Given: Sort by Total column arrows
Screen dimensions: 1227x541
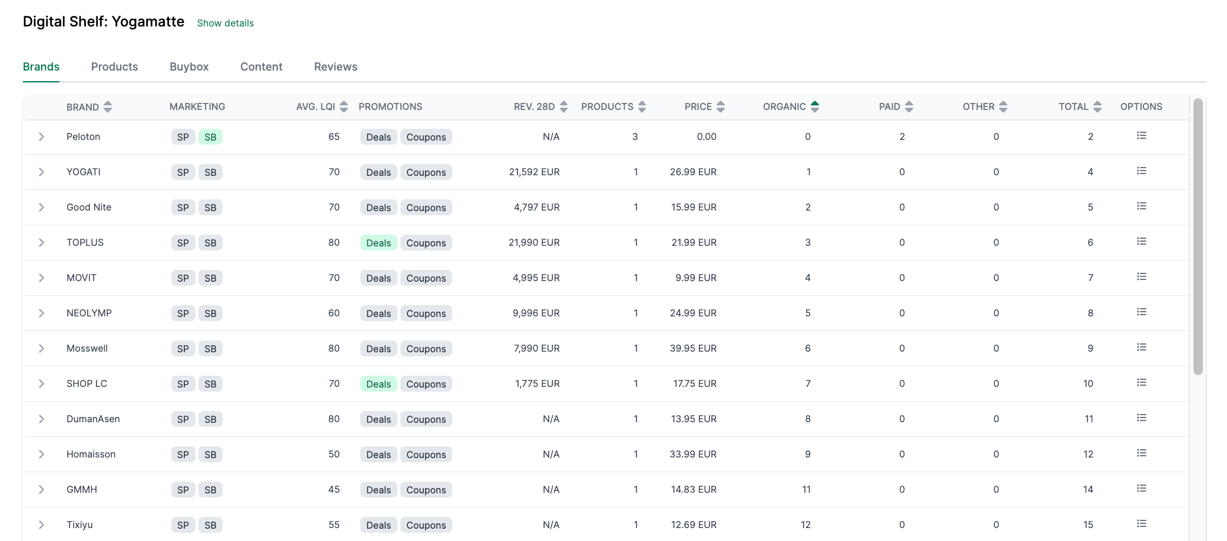Looking at the screenshot, I should click(1097, 106).
